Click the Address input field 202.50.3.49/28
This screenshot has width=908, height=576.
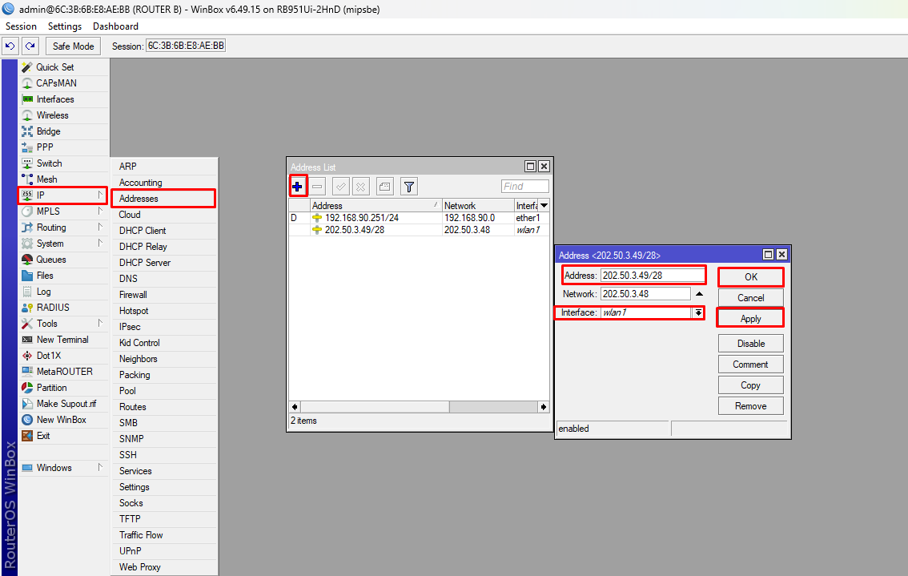point(652,276)
